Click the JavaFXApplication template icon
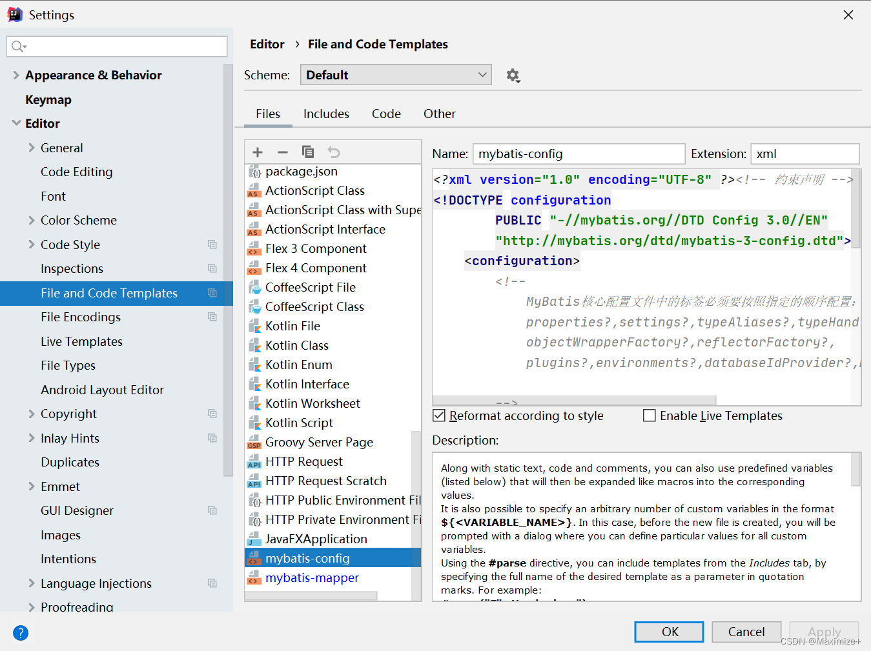871x651 pixels. [254, 539]
